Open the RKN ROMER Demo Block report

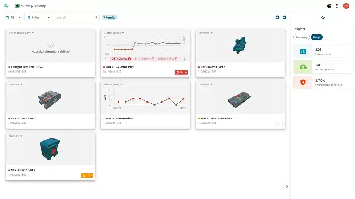[216, 119]
